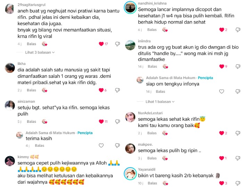Like the creator's "terima kasih" reply

click(x=101, y=145)
